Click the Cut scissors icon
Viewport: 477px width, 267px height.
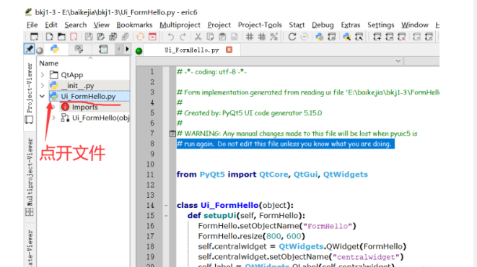coord(198,37)
